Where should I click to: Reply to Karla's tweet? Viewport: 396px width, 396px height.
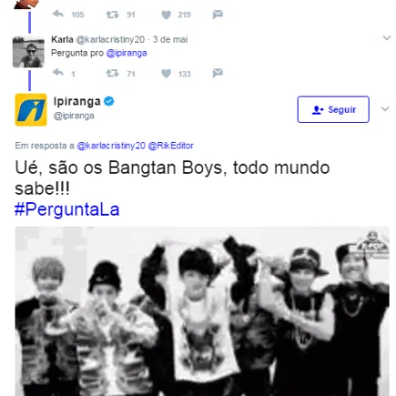[x=57, y=73]
